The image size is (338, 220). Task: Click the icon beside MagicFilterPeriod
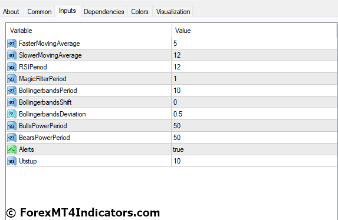point(12,79)
